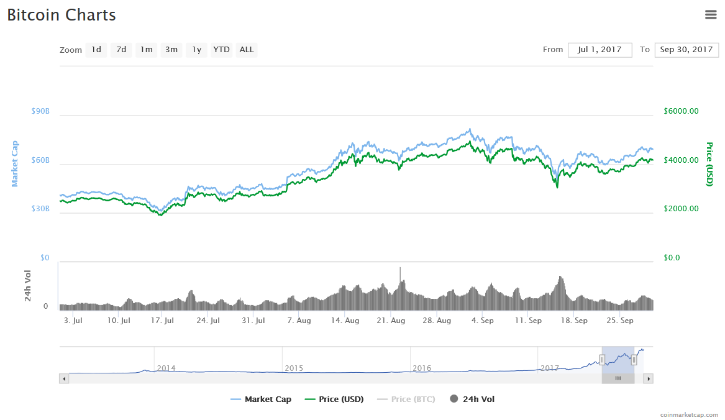Click the navigator scrollbar thumb

pos(618,379)
